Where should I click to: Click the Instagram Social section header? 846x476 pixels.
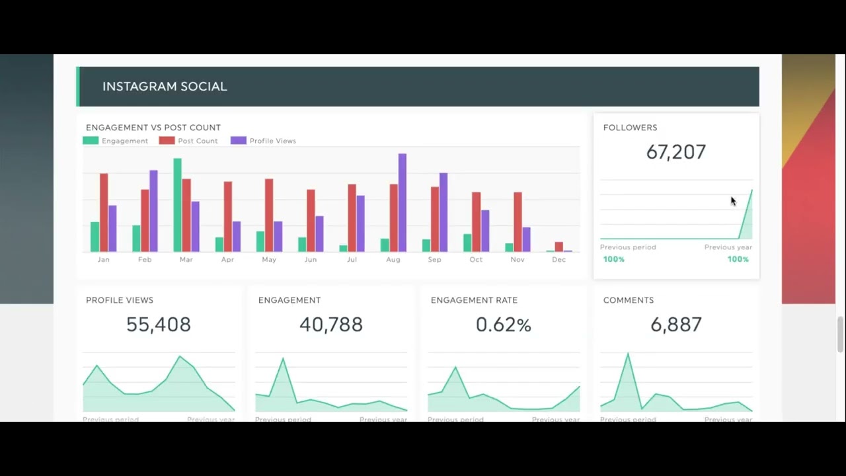pyautogui.click(x=418, y=87)
